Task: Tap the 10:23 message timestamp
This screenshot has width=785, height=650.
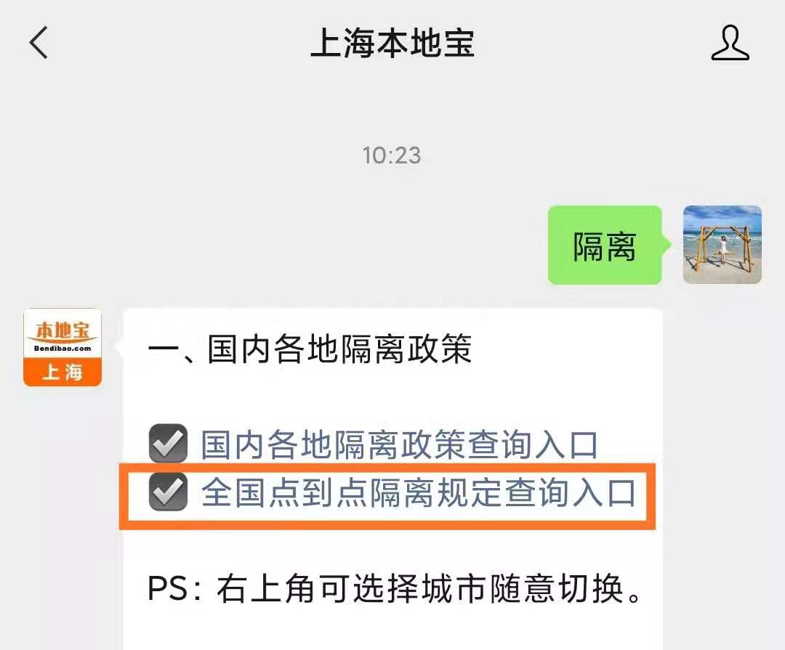Action: click(392, 155)
